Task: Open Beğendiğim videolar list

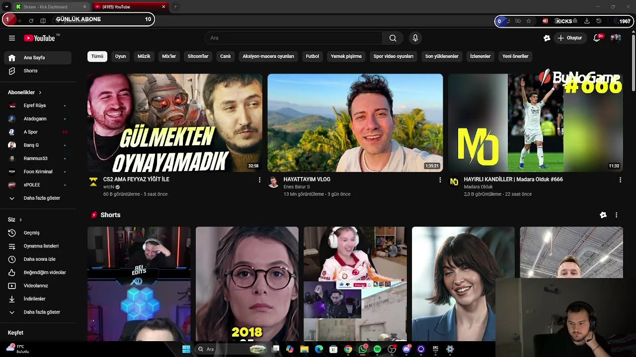Action: [x=38, y=273]
